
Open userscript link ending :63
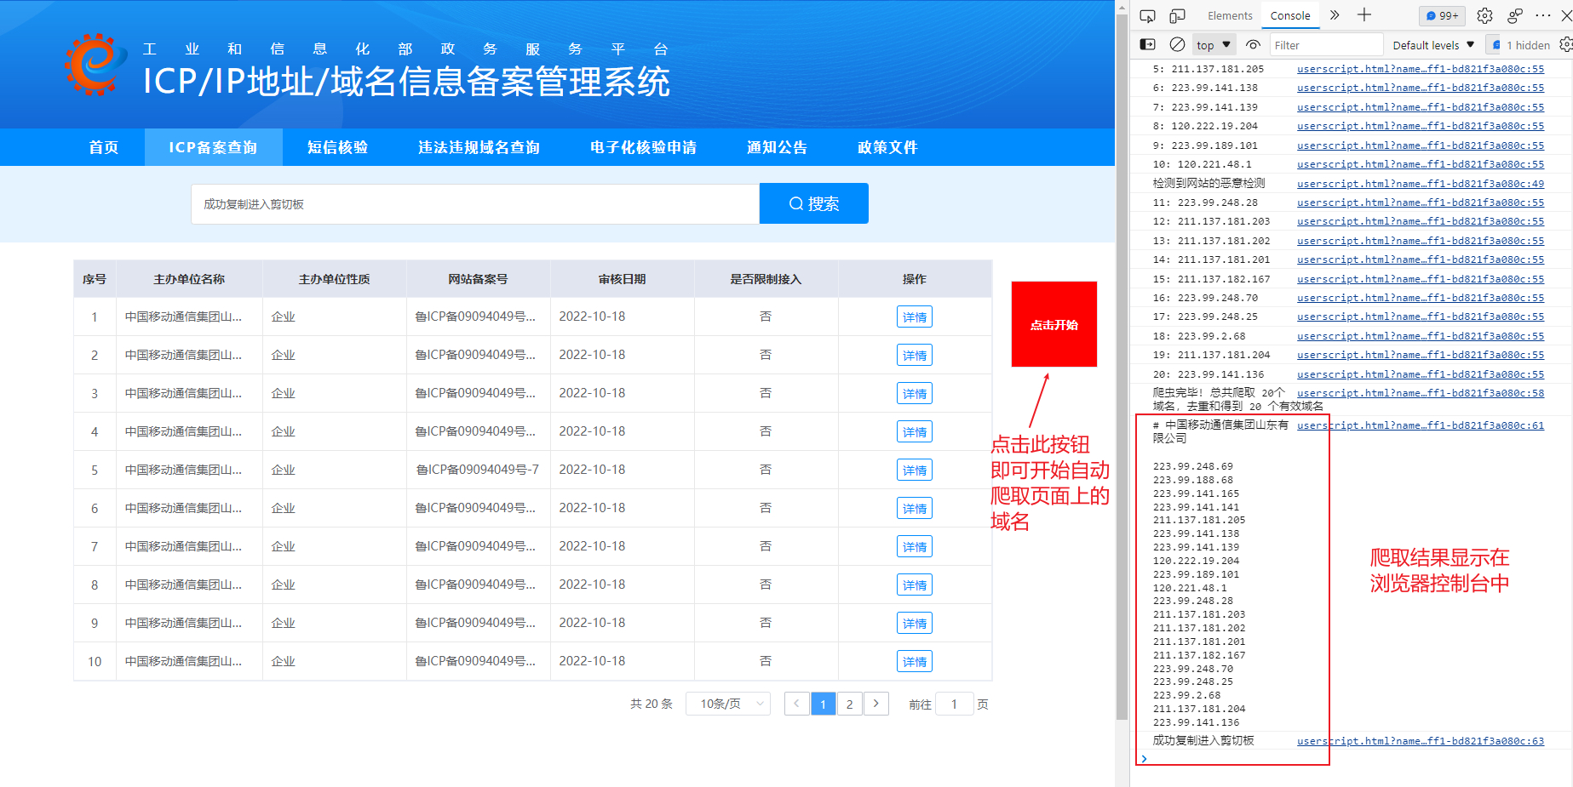1421,740
